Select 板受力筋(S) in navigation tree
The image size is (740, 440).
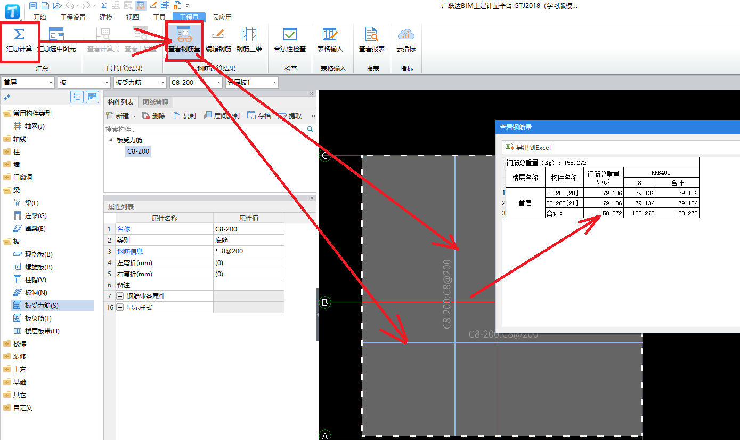[42, 306]
